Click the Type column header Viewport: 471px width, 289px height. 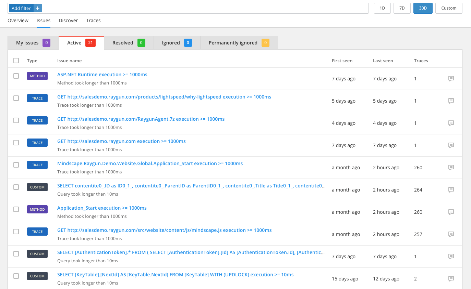32,61
